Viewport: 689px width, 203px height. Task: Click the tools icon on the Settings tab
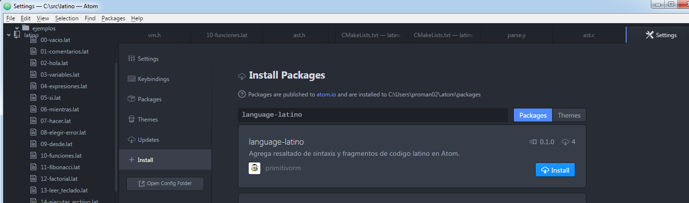[x=650, y=35]
